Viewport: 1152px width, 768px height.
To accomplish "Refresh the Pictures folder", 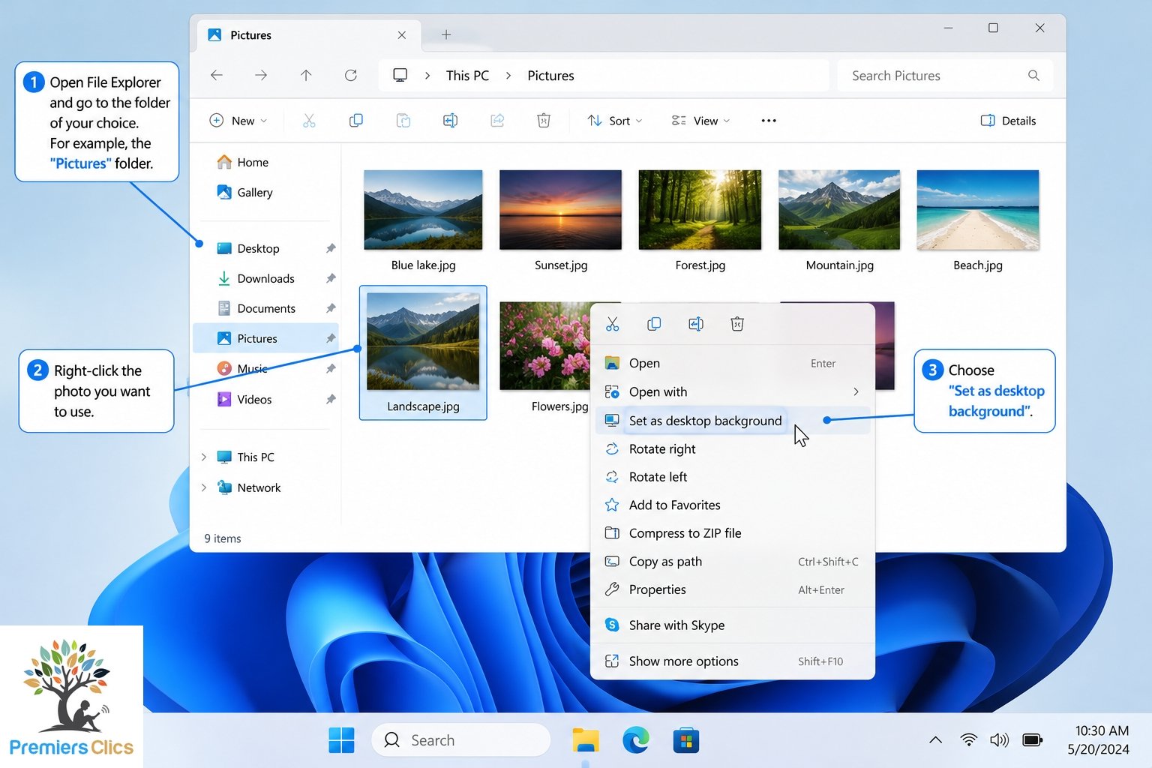I will tap(351, 75).
